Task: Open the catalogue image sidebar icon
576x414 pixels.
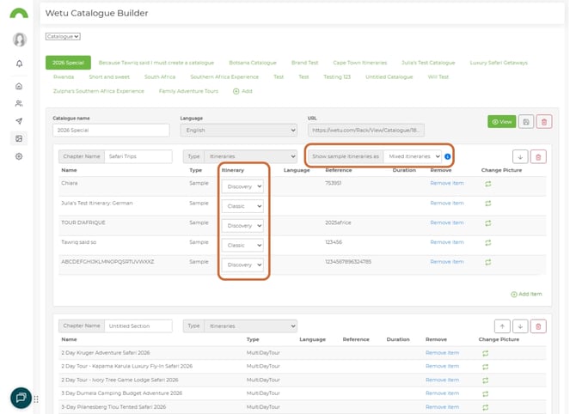Action: coord(19,139)
